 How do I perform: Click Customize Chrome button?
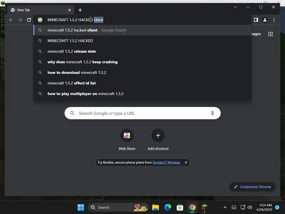[252, 187]
